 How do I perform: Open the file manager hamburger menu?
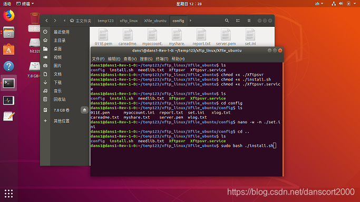[x=249, y=21]
